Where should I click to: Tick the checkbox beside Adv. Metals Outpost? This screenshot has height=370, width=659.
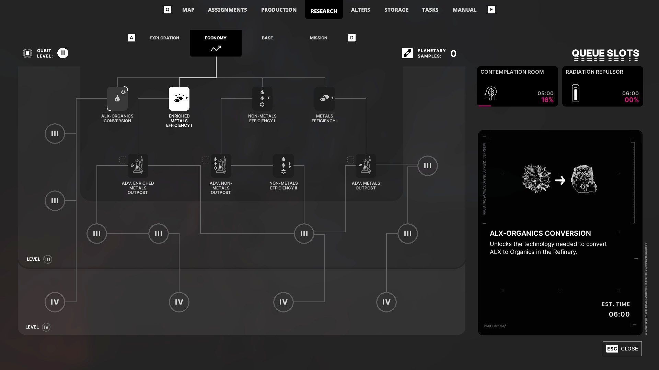pos(350,160)
